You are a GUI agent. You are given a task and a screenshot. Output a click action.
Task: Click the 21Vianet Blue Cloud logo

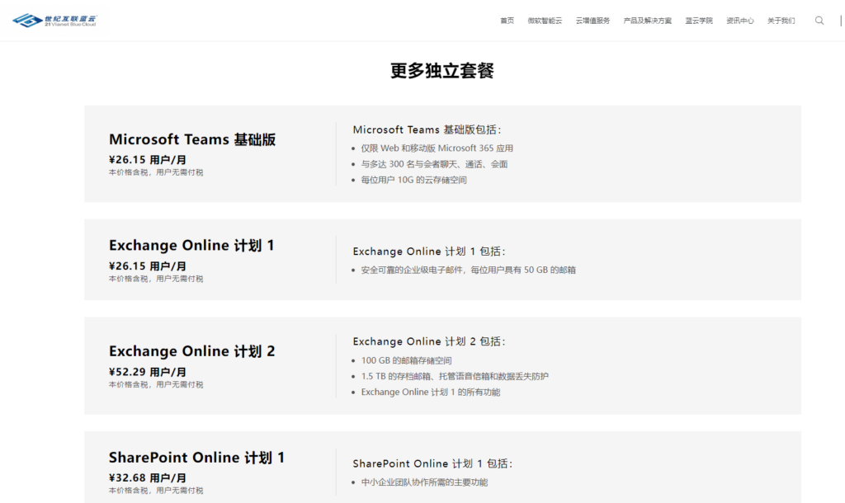55,20
